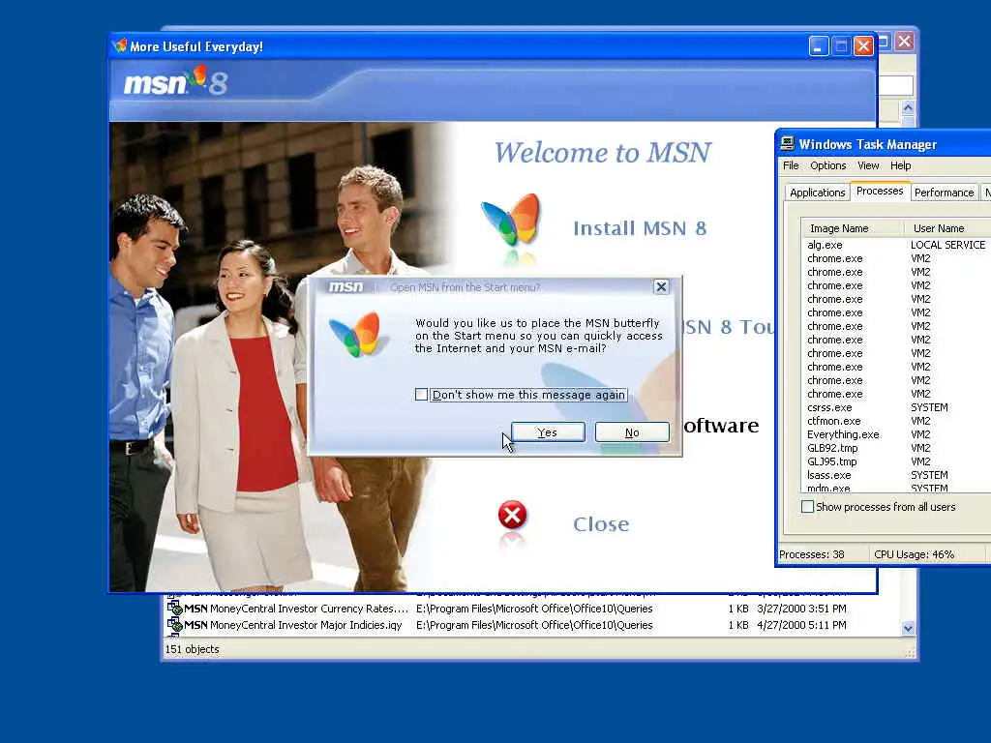Minimize the More Useful Everyday window
991x743 pixels.
tap(819, 46)
